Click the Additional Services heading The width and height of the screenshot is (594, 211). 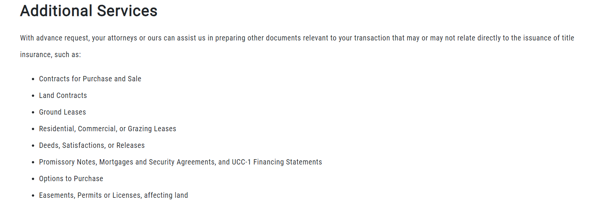click(x=89, y=11)
